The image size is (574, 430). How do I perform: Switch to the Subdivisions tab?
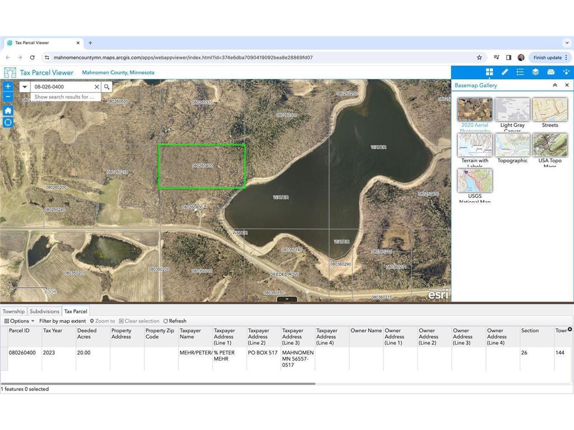(44, 311)
